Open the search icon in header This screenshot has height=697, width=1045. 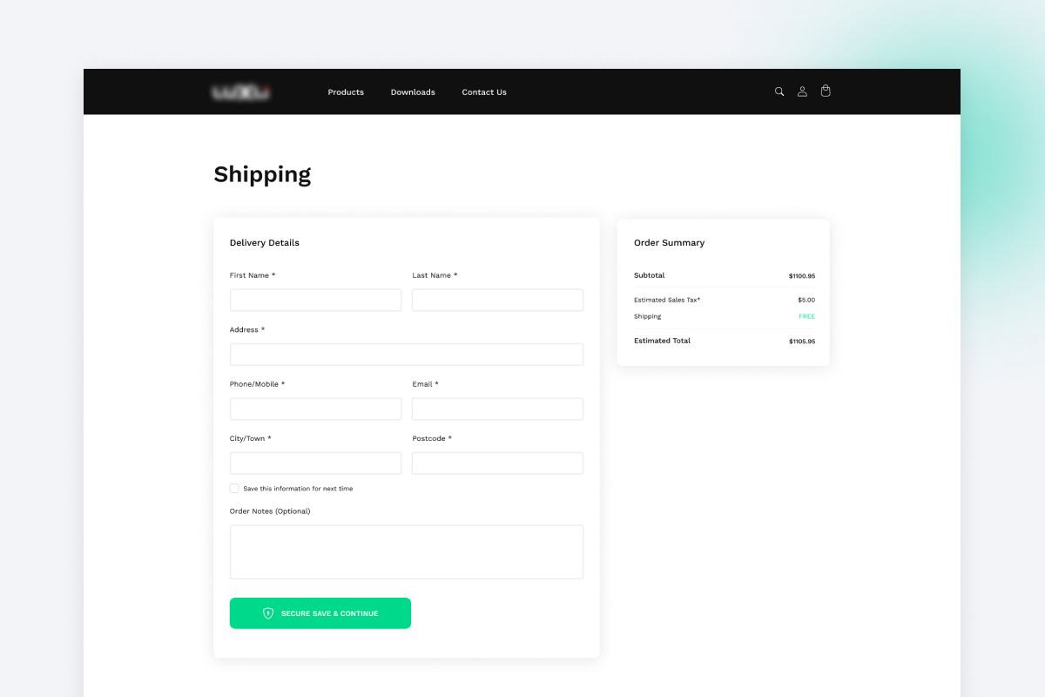[x=779, y=91]
